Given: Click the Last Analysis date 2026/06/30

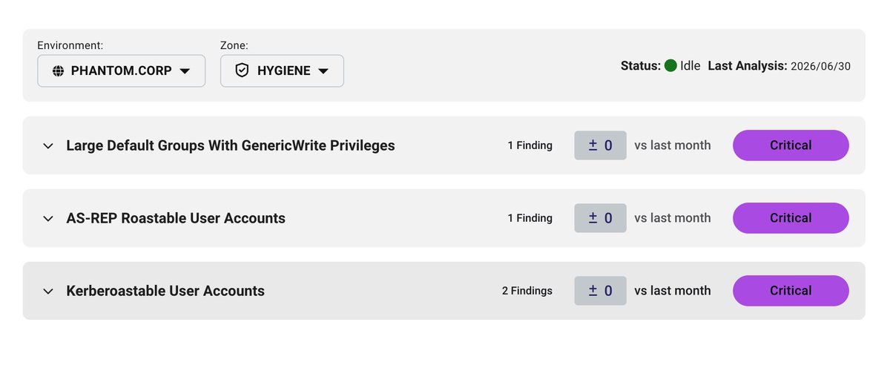Looking at the screenshot, I should 820,66.
